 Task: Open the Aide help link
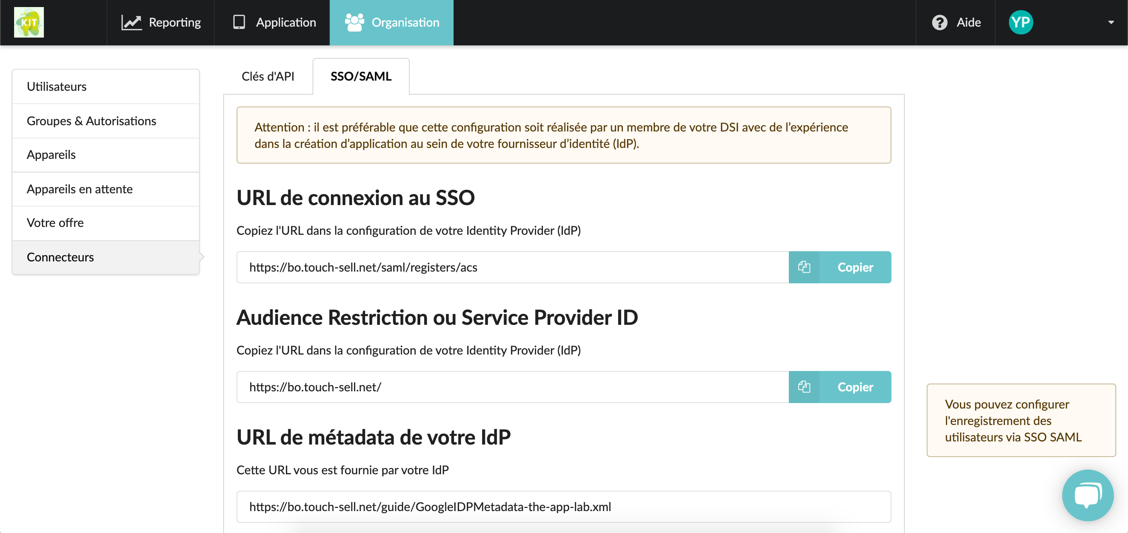click(x=956, y=22)
